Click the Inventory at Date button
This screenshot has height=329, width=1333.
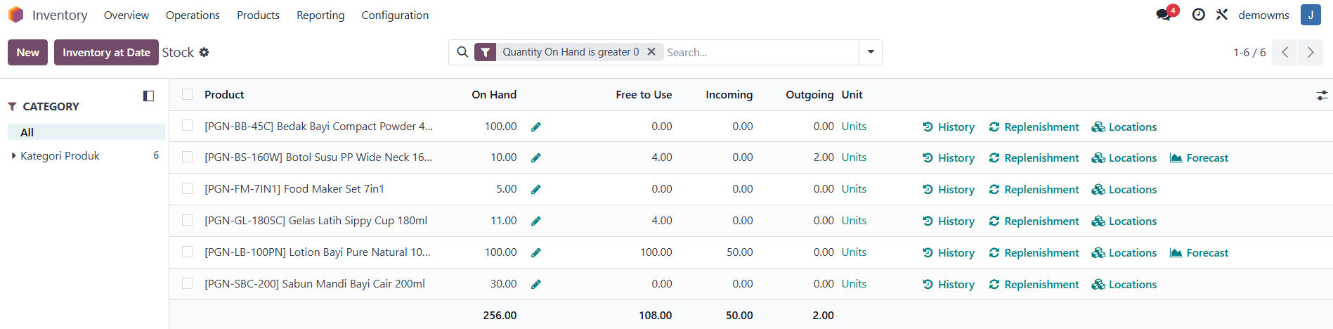coord(106,53)
